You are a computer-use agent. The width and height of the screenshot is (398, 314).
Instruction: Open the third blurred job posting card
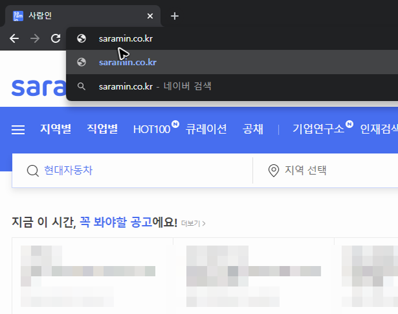click(366, 276)
